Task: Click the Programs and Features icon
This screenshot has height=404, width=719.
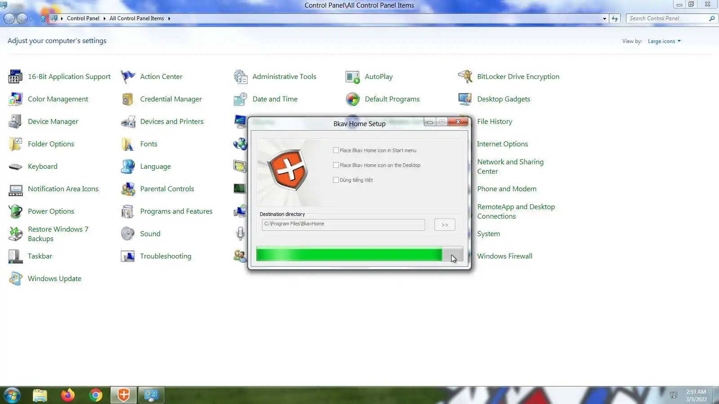Action: 128,211
